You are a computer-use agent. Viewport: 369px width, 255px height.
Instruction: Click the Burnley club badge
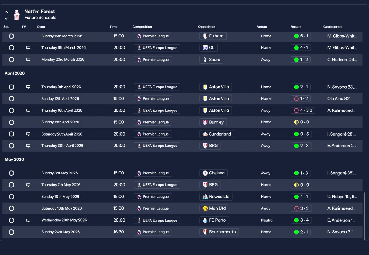tap(205, 122)
